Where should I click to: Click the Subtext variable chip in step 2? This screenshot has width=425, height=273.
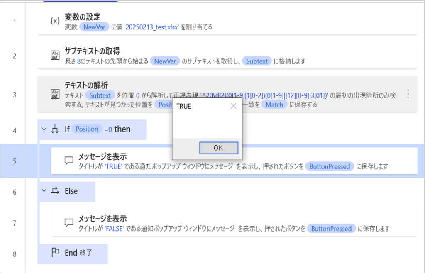257,61
